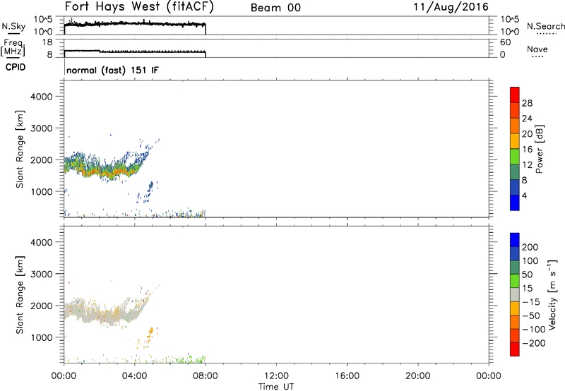
Task: Click the N.Sky noise trace line
Action: pos(135,24)
